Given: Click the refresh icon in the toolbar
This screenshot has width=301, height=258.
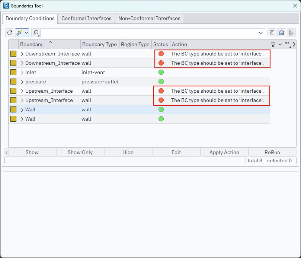Looking at the screenshot, I should pyautogui.click(x=10, y=33).
